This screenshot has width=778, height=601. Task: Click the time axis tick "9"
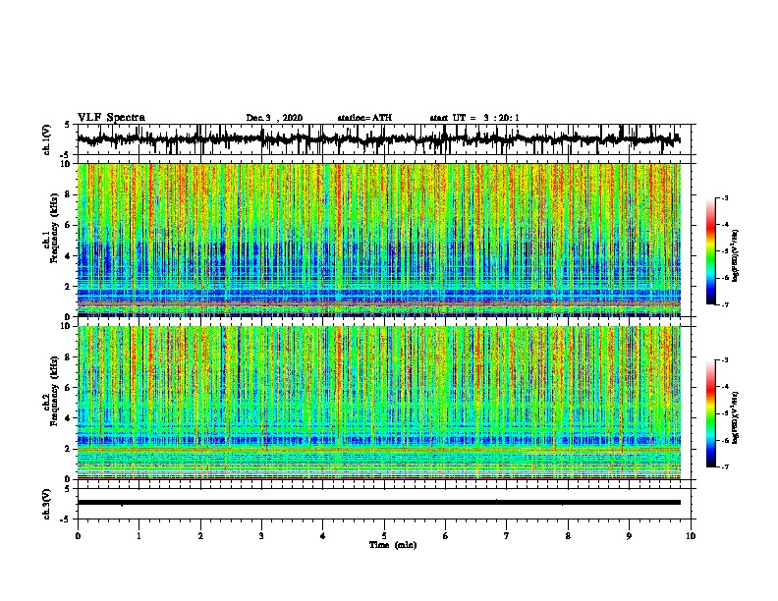pos(629,536)
